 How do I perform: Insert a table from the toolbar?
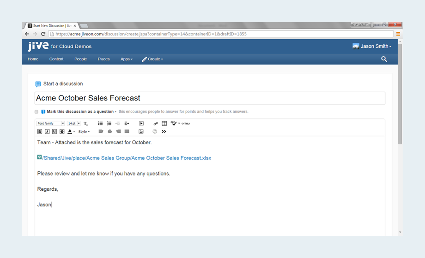[x=164, y=123]
